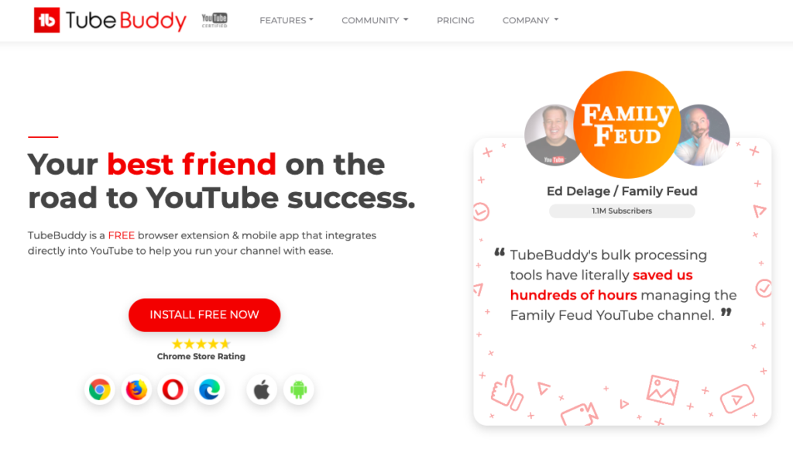Click the TubeBuddy wordmark text

click(126, 21)
